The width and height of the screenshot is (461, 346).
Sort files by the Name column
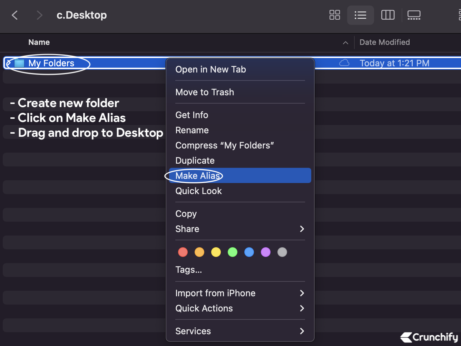(x=39, y=42)
